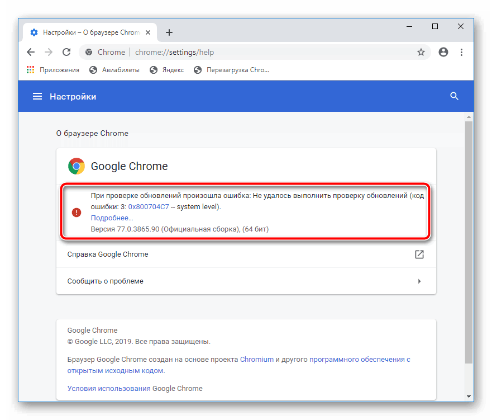Click the red error warning icon

pos(77,213)
